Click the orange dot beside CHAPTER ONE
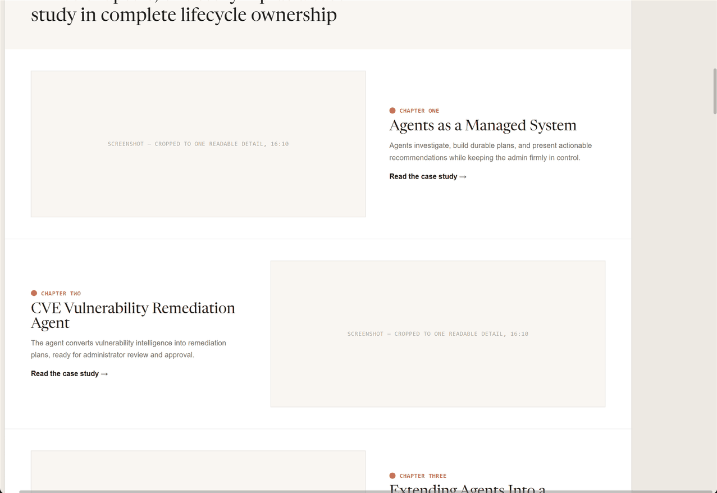The height and width of the screenshot is (493, 717). (392, 111)
